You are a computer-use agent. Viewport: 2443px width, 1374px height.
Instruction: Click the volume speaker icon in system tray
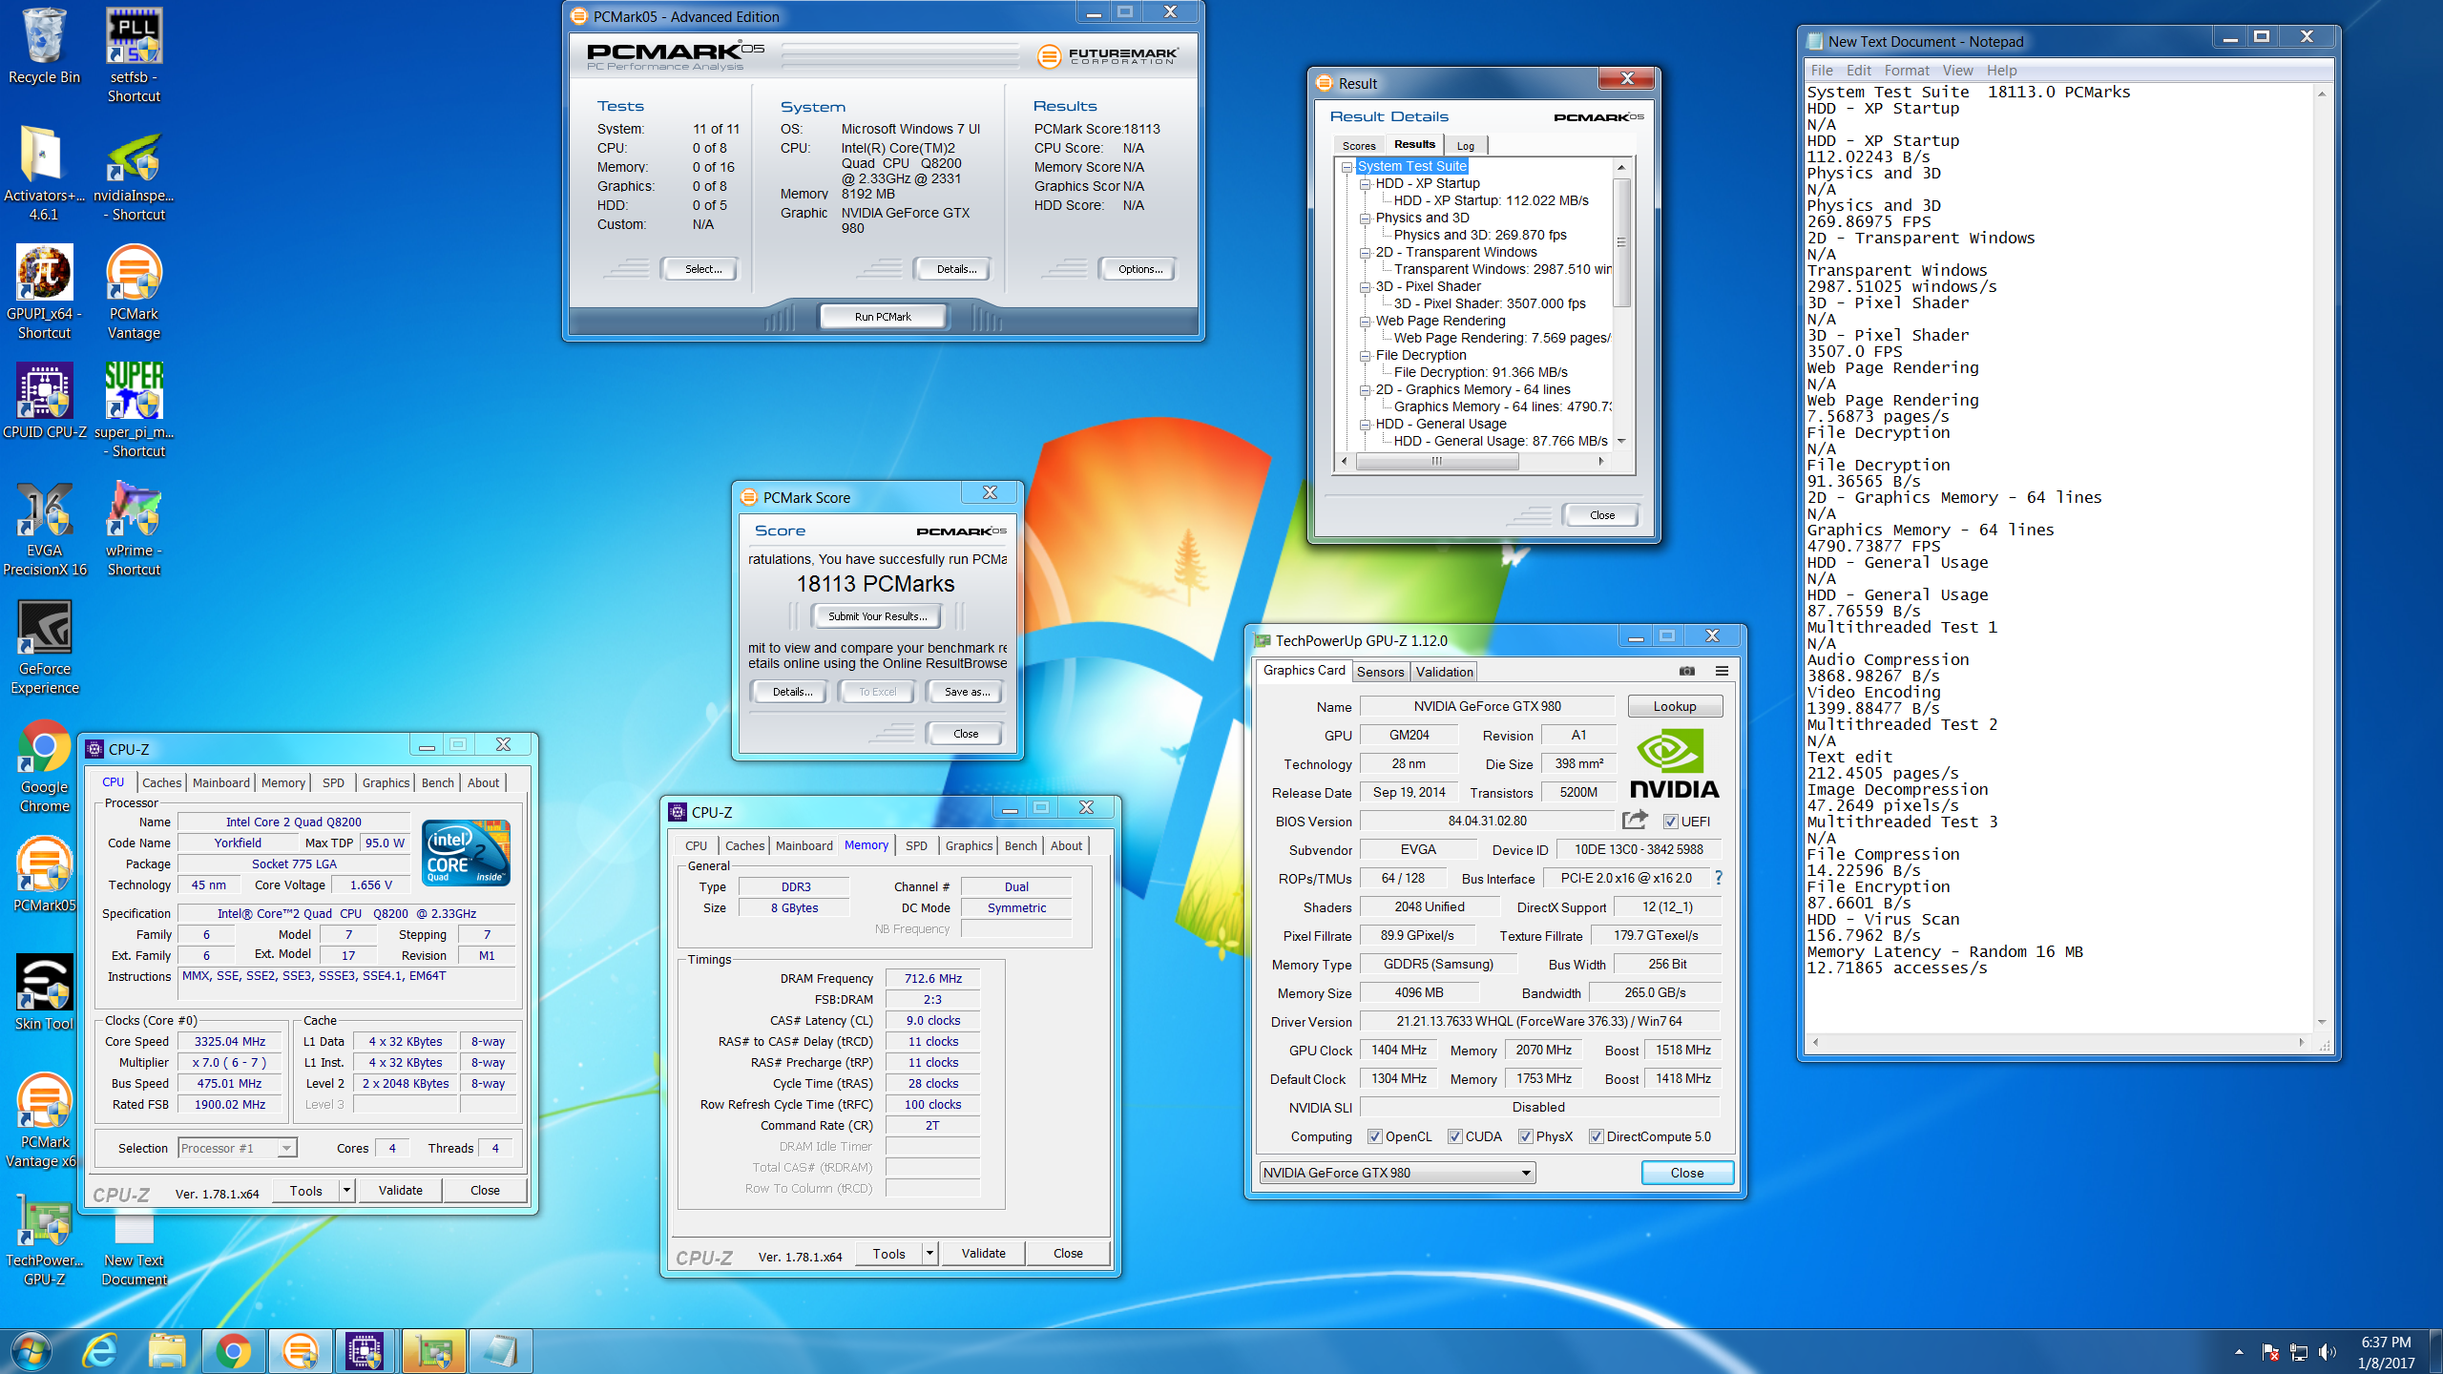tap(2328, 1351)
